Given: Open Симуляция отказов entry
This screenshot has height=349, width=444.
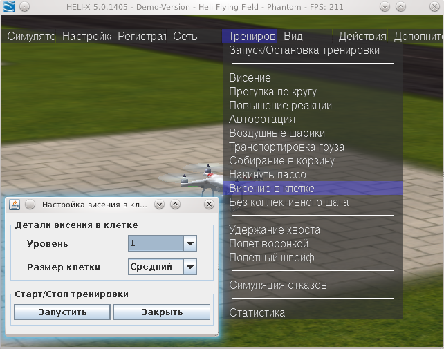Looking at the screenshot, I should pos(313,285).
